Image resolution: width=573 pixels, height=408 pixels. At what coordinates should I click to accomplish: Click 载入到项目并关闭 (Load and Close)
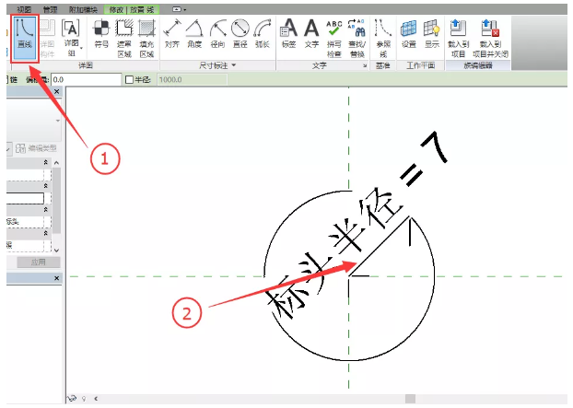490,38
